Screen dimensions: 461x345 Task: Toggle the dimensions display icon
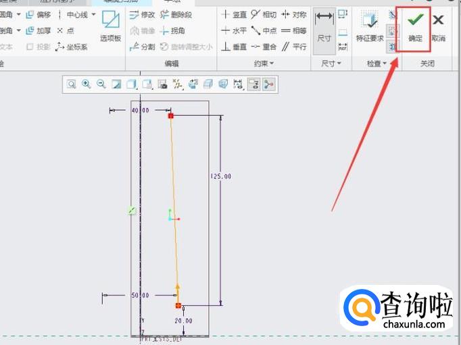238,84
